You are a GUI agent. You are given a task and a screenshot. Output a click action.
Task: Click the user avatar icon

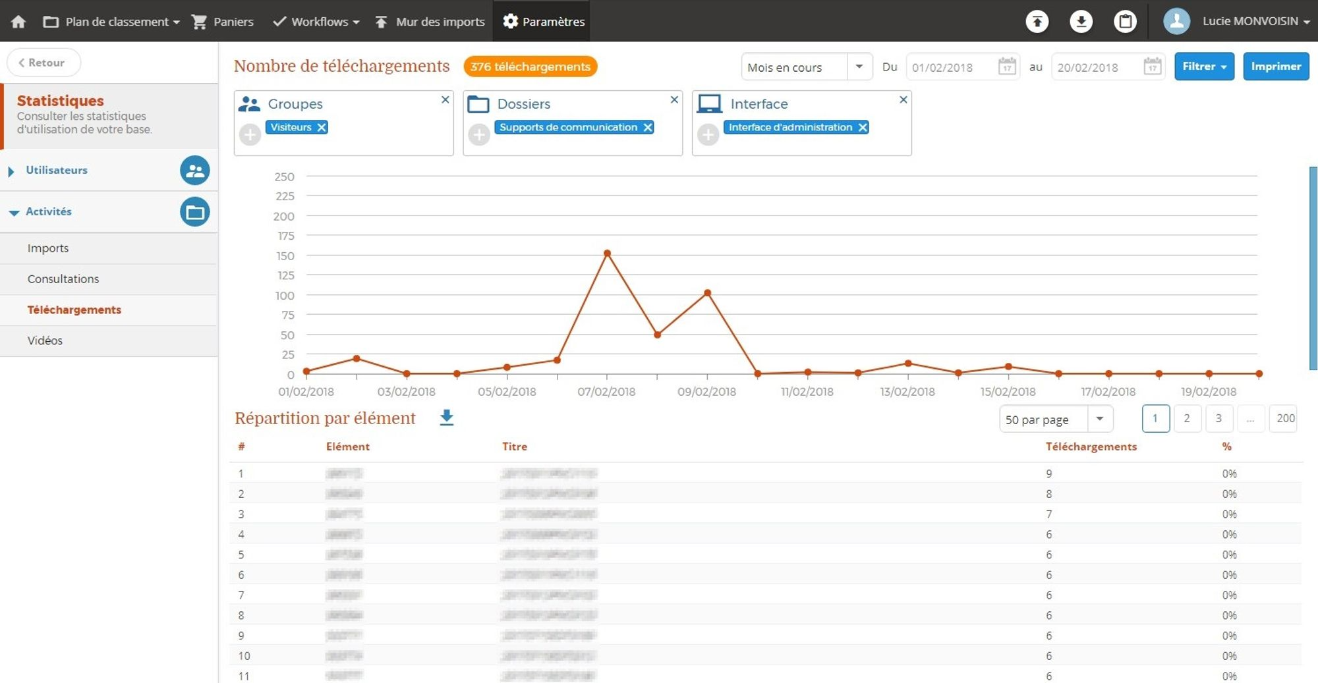click(x=1176, y=21)
